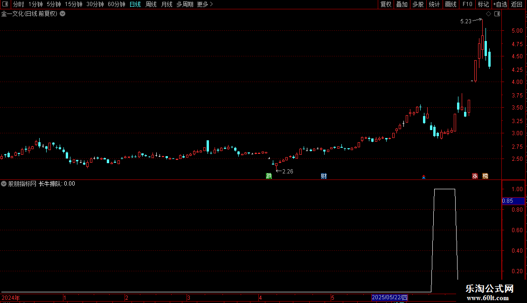The height and width of the screenshot is (303, 527).
Task: Open the 统计 statistics button
Action: [434, 4]
